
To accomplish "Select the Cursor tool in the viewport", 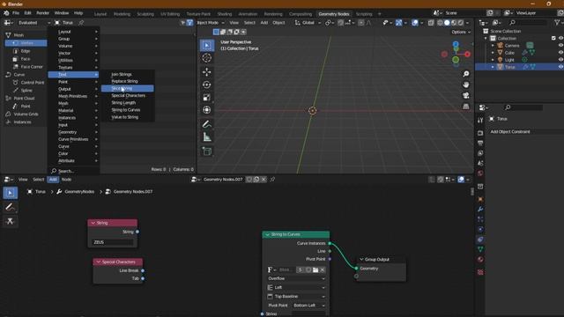I will click(x=207, y=58).
